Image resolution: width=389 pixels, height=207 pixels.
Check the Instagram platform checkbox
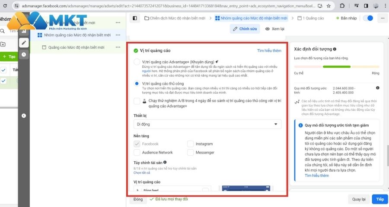[191, 144]
